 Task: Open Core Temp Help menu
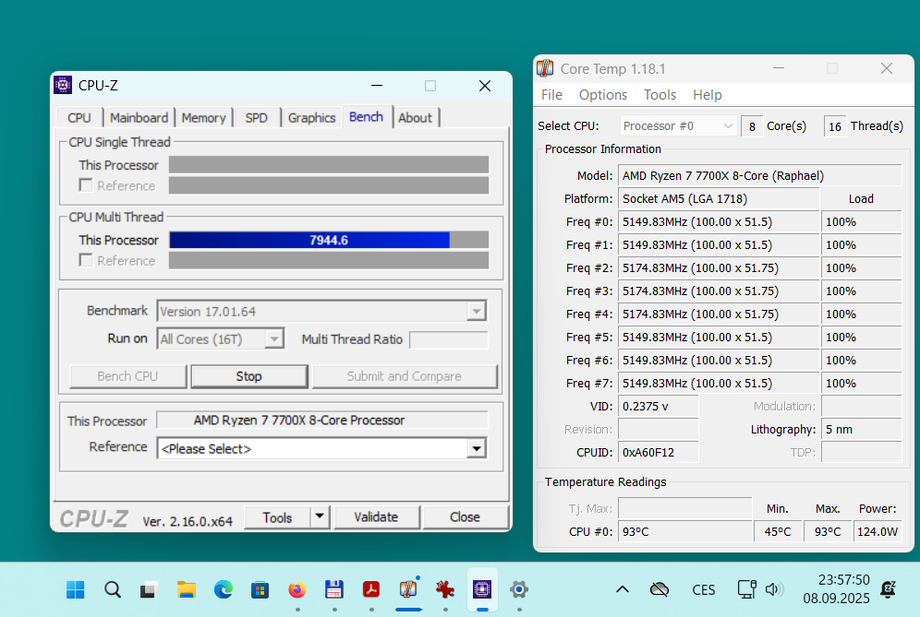708,95
